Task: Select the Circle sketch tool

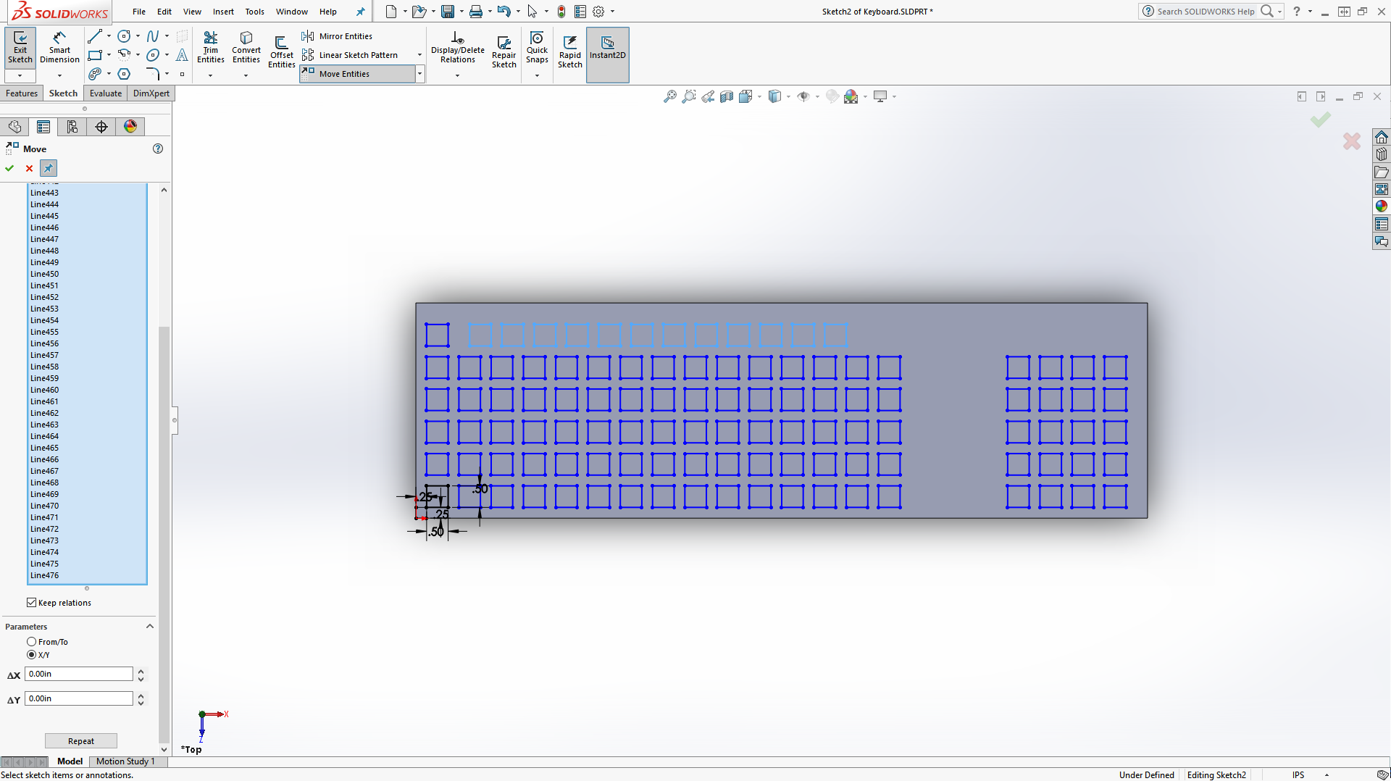Action: (x=124, y=35)
